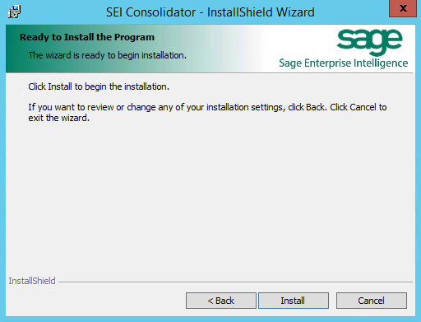Start installation with the Install button
The height and width of the screenshot is (322, 421).
pyautogui.click(x=294, y=301)
